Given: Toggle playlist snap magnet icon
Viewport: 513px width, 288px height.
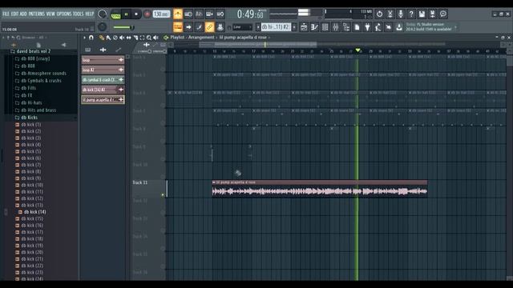Looking at the screenshot, I should pos(91,38).
